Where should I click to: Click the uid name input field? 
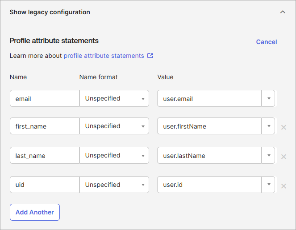45,185
